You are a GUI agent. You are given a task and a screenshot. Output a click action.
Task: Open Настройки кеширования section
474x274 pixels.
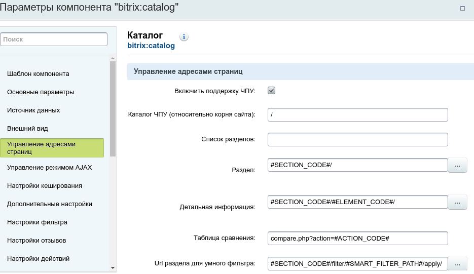coord(45,186)
